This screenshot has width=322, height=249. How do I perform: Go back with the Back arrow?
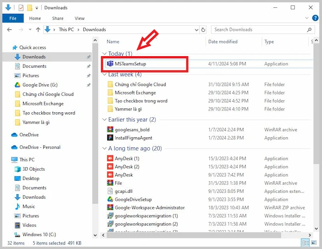[x=9, y=29]
